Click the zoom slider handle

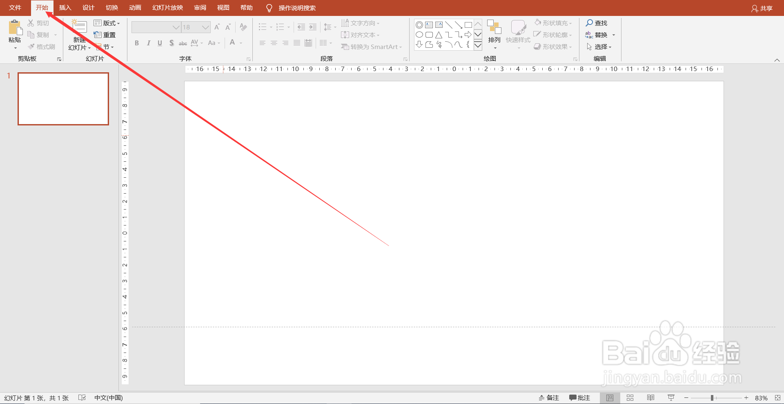pos(712,398)
